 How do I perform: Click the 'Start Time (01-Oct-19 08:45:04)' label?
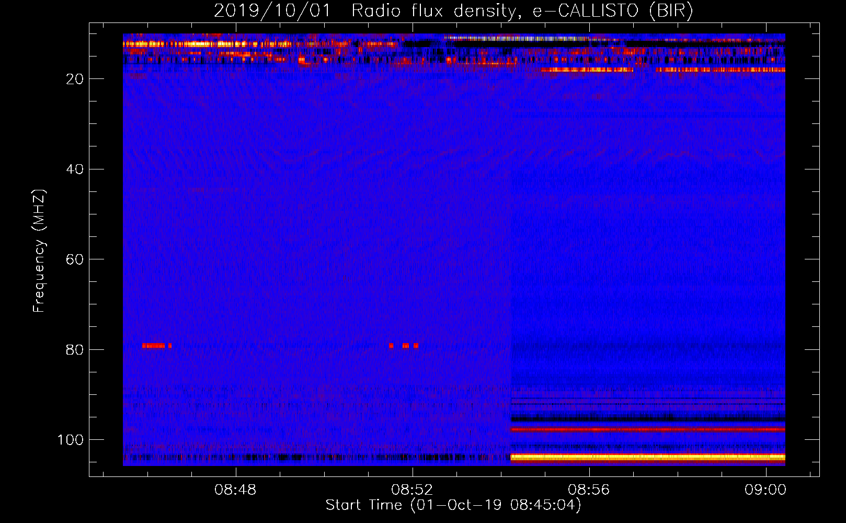click(x=453, y=505)
